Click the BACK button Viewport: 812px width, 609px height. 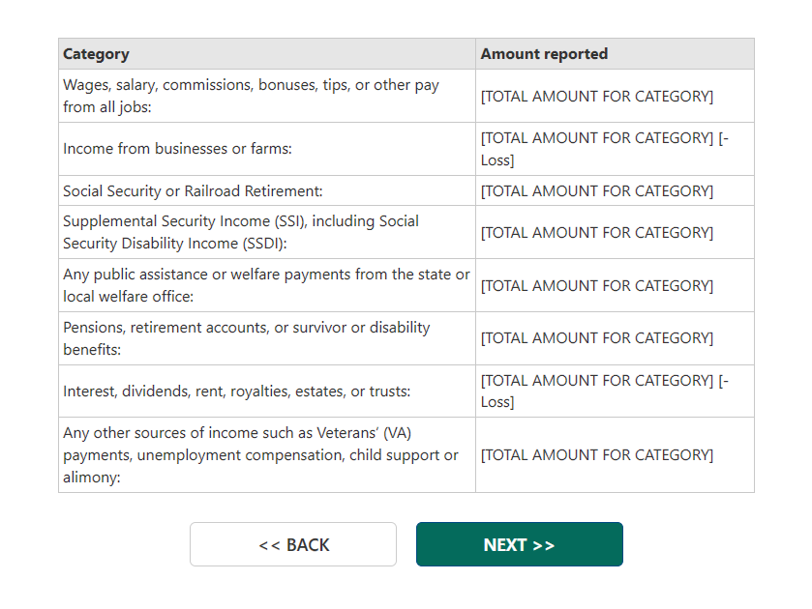pyautogui.click(x=293, y=545)
